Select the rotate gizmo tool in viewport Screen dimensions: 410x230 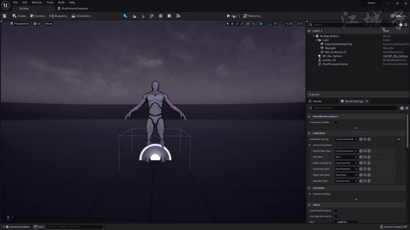pos(237,24)
